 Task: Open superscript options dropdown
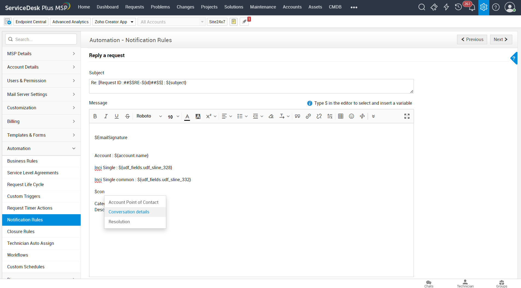[x=211, y=116]
